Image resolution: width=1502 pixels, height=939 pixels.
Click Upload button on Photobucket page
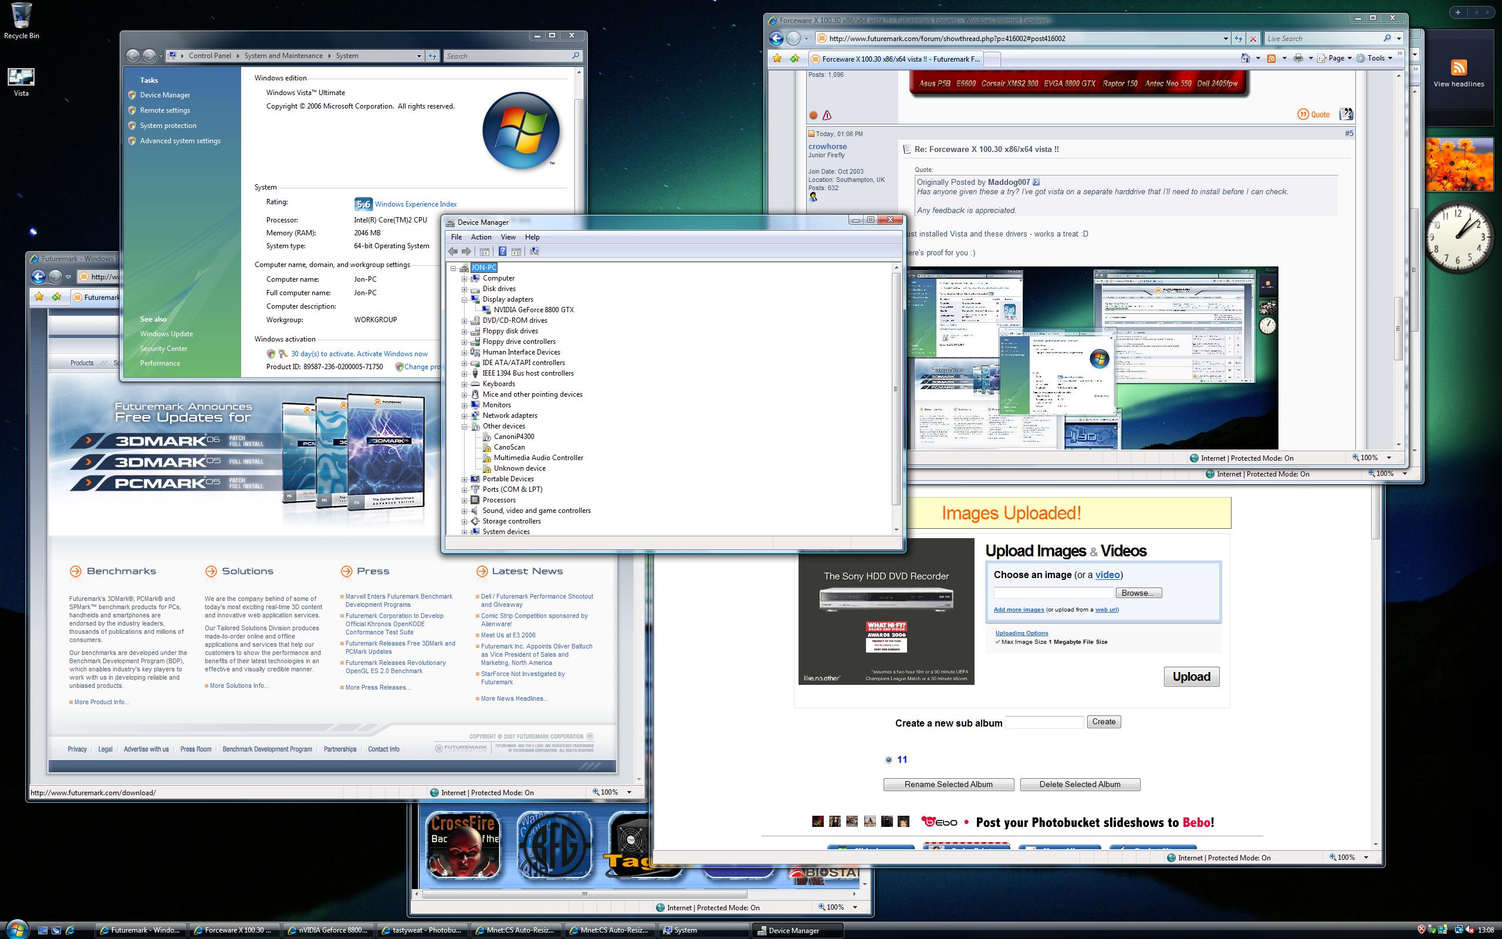click(x=1191, y=676)
